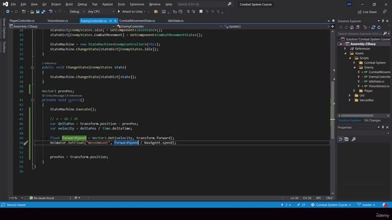This screenshot has width=392, height=220.
Task: Click Combat System Course repository in status bar
Action: pyautogui.click(x=331, y=205)
